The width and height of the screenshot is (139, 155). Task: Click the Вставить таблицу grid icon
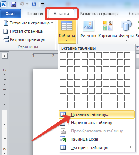[x=63, y=114]
